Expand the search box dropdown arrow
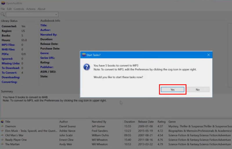Viewport: 232px width, 149px height. pos(56,14)
